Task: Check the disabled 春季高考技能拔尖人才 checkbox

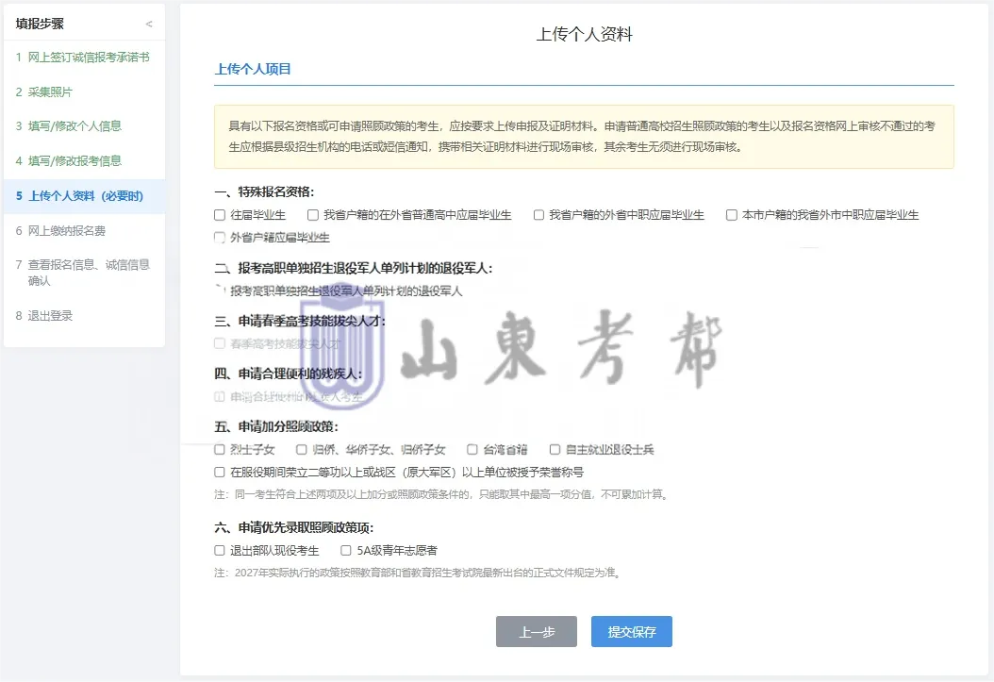Action: click(220, 343)
